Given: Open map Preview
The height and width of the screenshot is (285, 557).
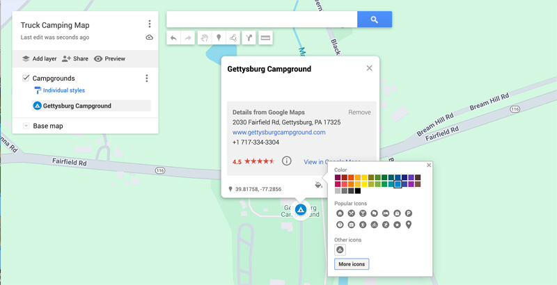Looking at the screenshot, I should coord(109,59).
